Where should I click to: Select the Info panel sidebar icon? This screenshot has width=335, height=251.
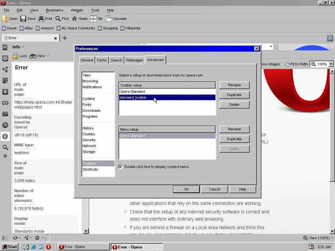pyautogui.click(x=5, y=136)
